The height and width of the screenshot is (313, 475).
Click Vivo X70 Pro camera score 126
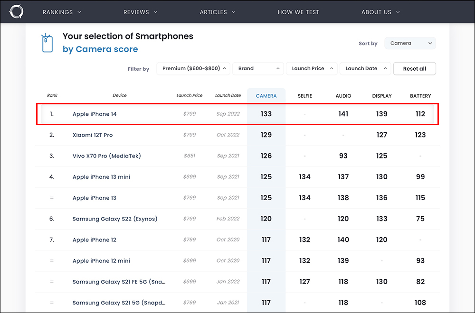(x=266, y=156)
